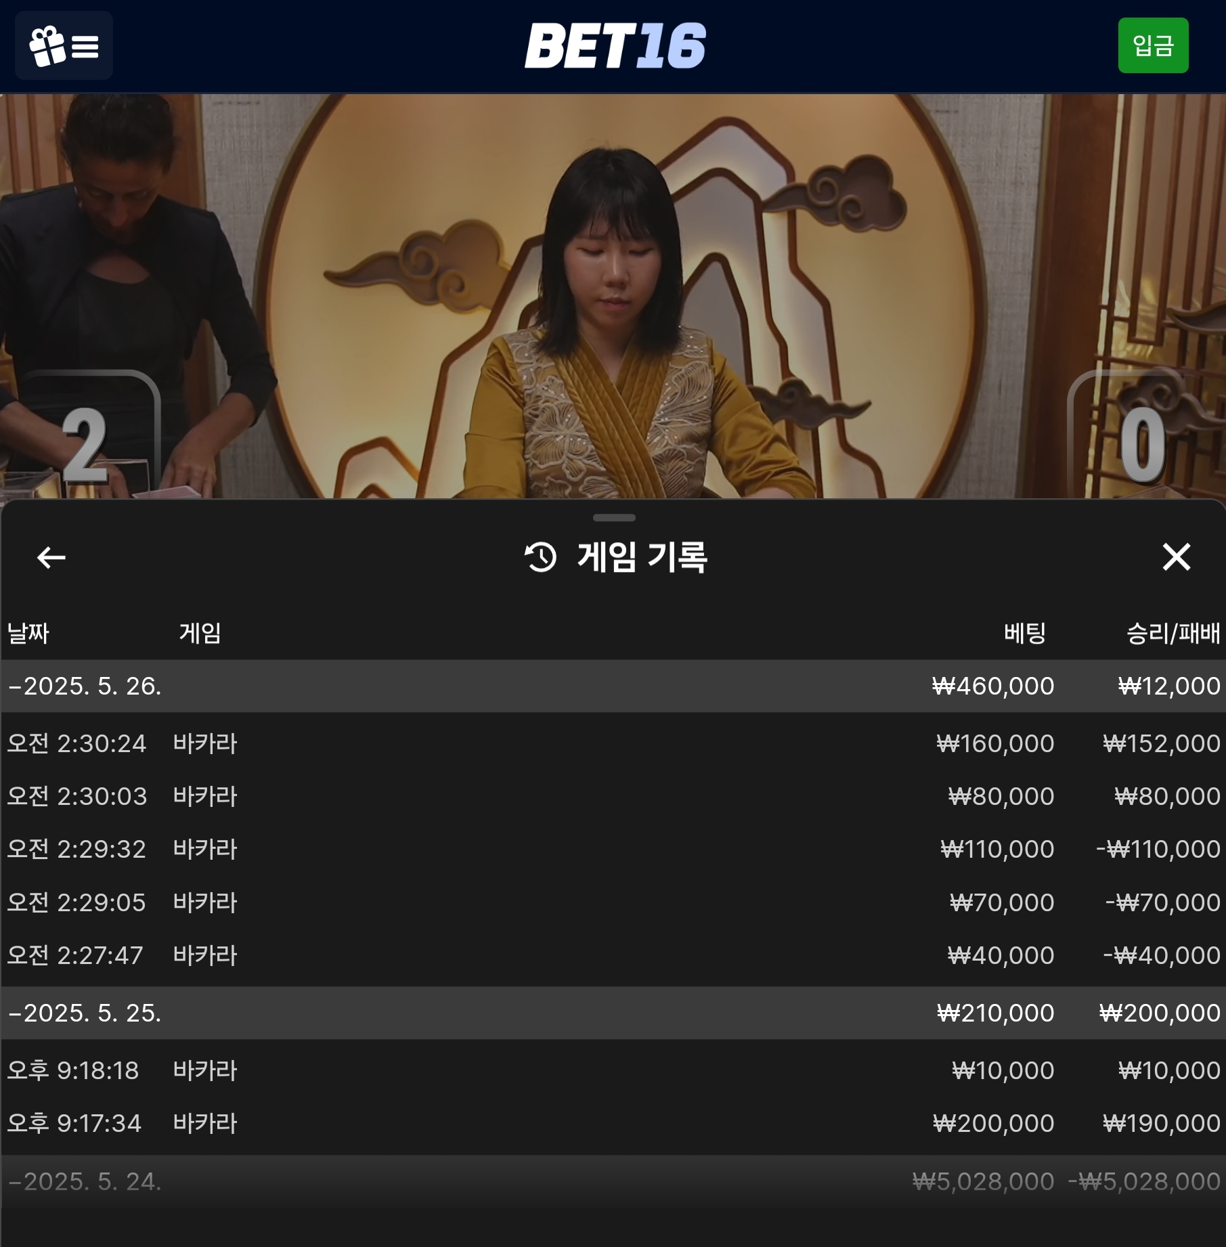Open the 오후 9:18:18 바카라 record
This screenshot has width=1226, height=1247.
613,1070
